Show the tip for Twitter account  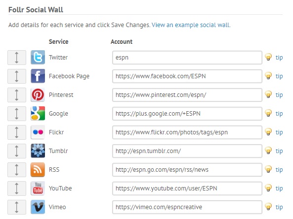click(x=279, y=58)
